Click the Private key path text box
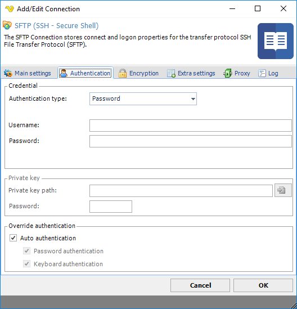The width and height of the screenshot is (297, 309). pos(181,191)
